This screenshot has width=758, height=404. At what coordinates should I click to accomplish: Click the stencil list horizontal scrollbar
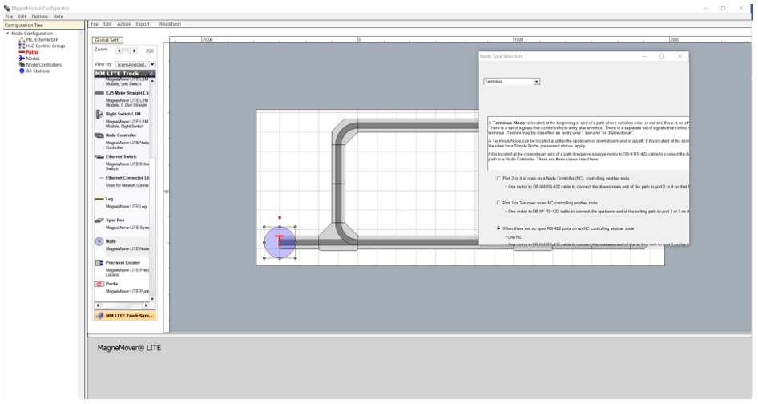click(x=122, y=305)
